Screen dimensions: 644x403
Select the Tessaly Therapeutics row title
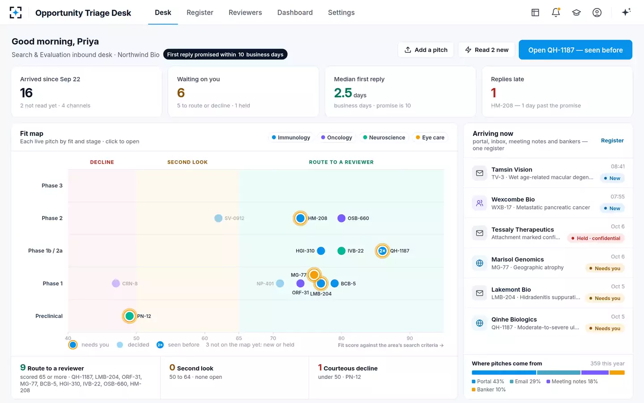522,230
